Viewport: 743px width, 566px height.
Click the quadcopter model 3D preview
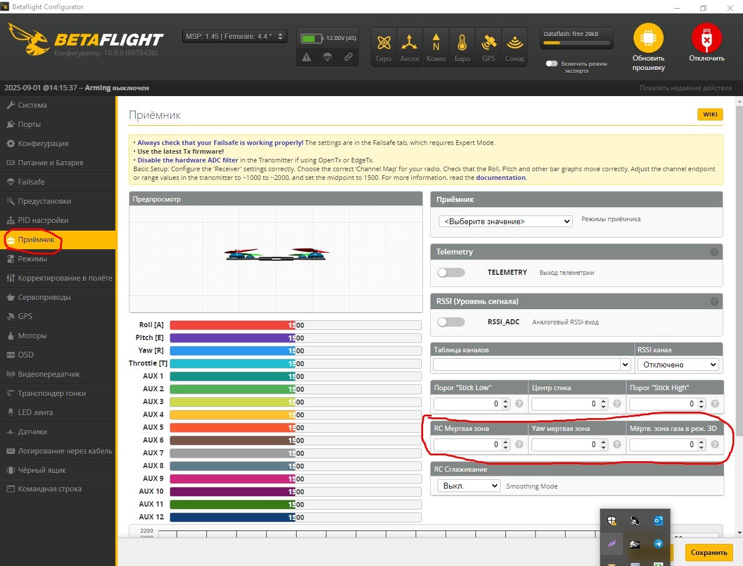click(276, 254)
